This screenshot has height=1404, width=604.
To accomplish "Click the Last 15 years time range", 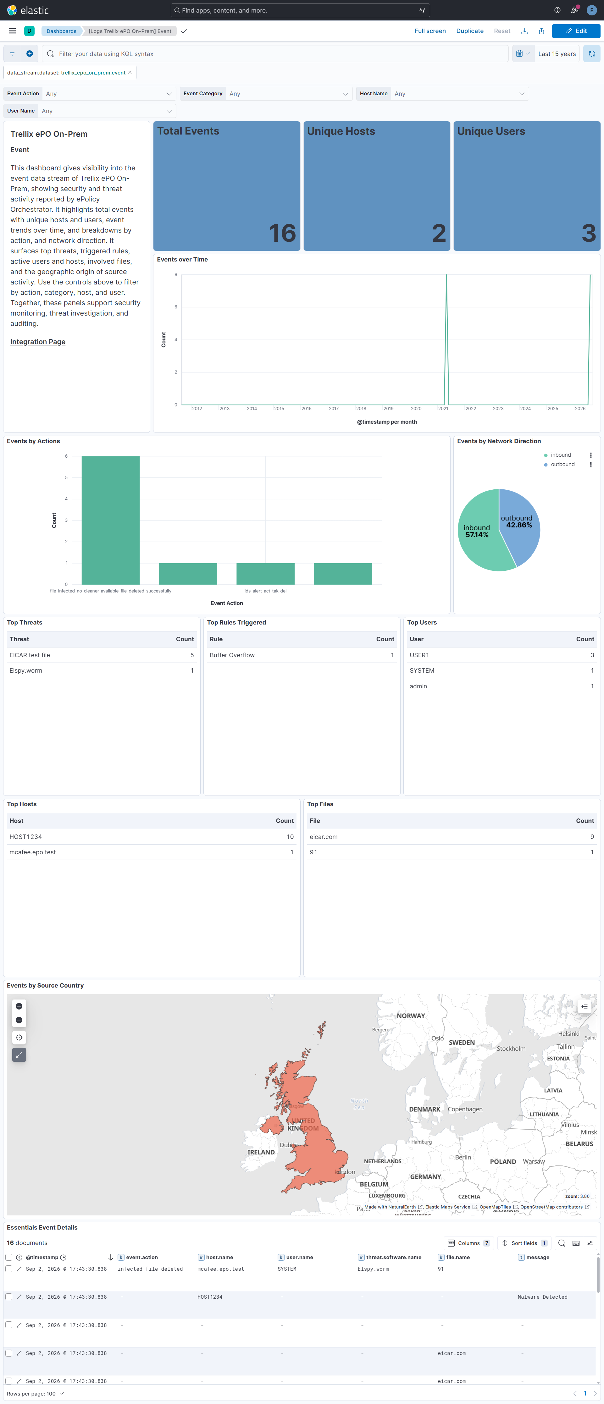I will (557, 53).
